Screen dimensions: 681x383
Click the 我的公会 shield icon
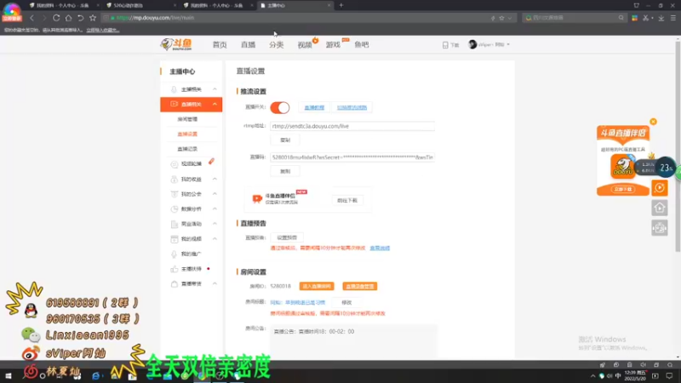(x=174, y=194)
